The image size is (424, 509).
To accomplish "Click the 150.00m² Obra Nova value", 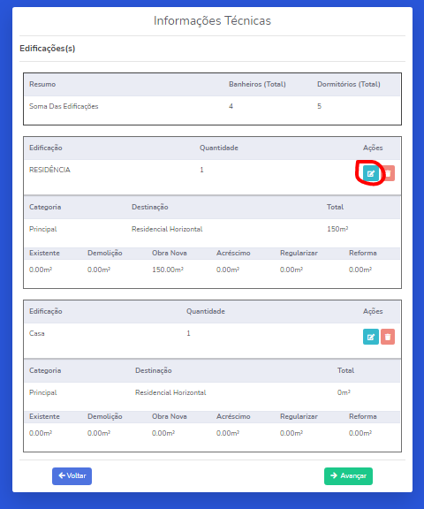I will click(168, 270).
